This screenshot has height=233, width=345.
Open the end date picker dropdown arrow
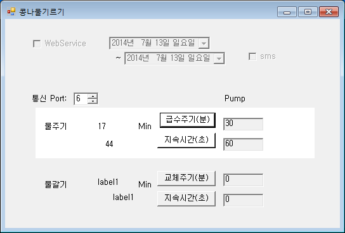click(219, 58)
